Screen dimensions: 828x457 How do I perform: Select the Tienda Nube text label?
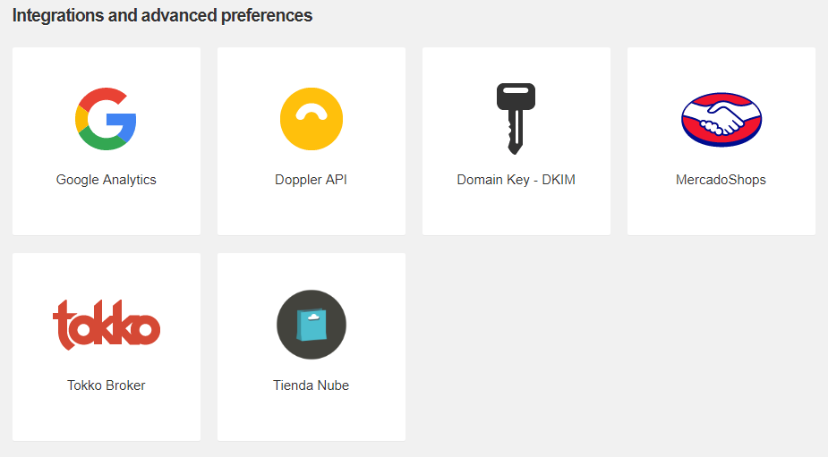(x=311, y=385)
